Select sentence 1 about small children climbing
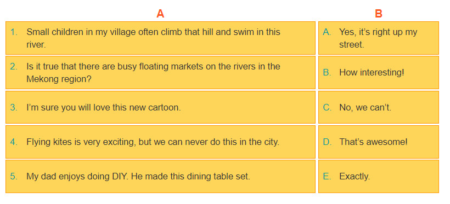Image resolution: width=450 pixels, height=204 pixels. [160, 38]
